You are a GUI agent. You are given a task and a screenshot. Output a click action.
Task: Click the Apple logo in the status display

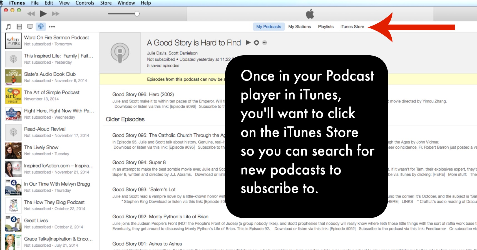click(310, 14)
